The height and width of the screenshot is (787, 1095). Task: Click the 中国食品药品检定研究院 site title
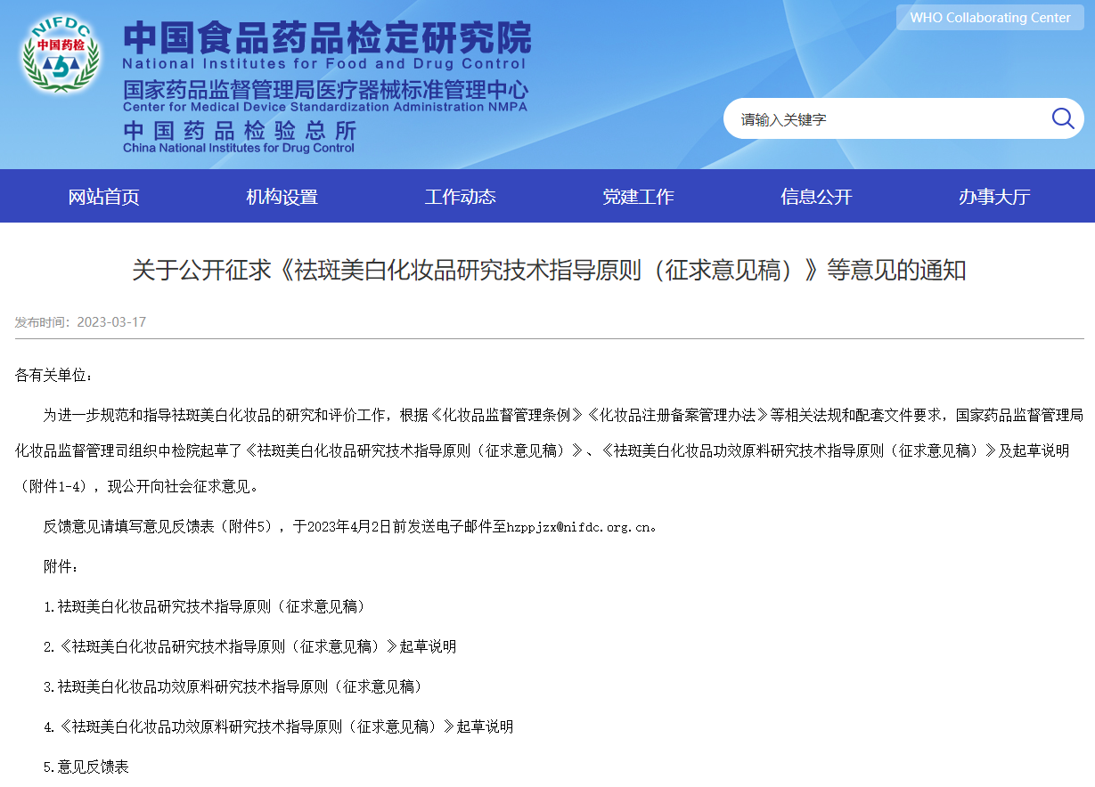click(x=326, y=37)
